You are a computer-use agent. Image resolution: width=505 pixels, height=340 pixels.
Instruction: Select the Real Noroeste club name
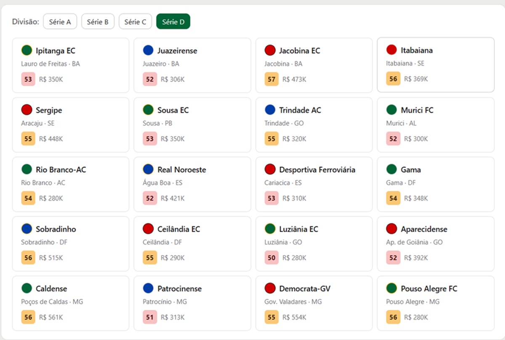tap(182, 170)
